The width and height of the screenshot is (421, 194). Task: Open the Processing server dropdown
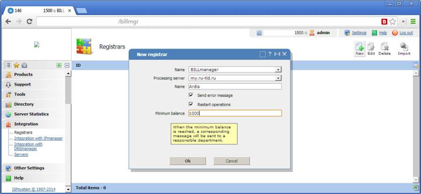[278, 78]
